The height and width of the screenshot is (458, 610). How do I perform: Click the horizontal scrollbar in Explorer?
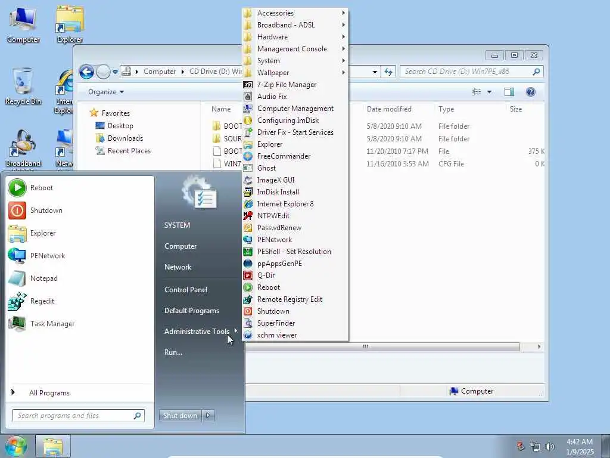pyautogui.click(x=383, y=346)
